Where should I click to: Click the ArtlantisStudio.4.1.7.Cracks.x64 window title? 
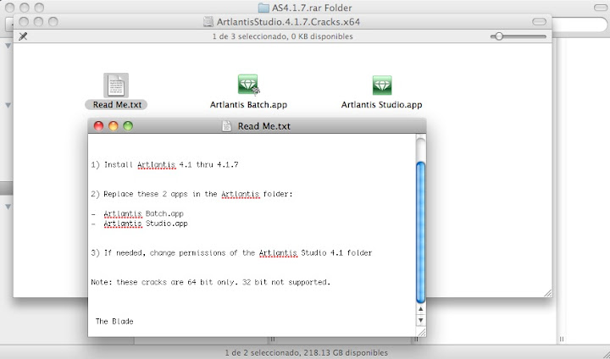(x=288, y=22)
